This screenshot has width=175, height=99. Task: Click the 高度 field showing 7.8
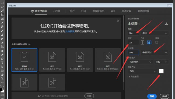tap(134, 43)
